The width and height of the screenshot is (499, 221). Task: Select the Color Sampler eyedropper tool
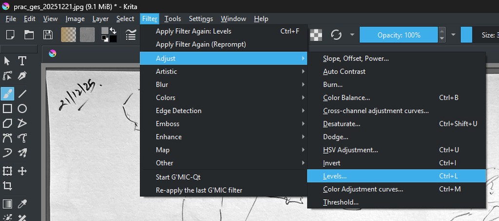[22, 204]
